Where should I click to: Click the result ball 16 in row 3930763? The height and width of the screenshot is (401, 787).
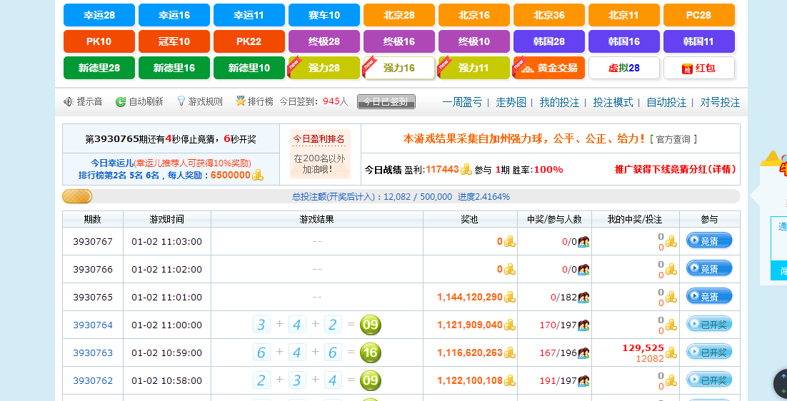(x=370, y=353)
